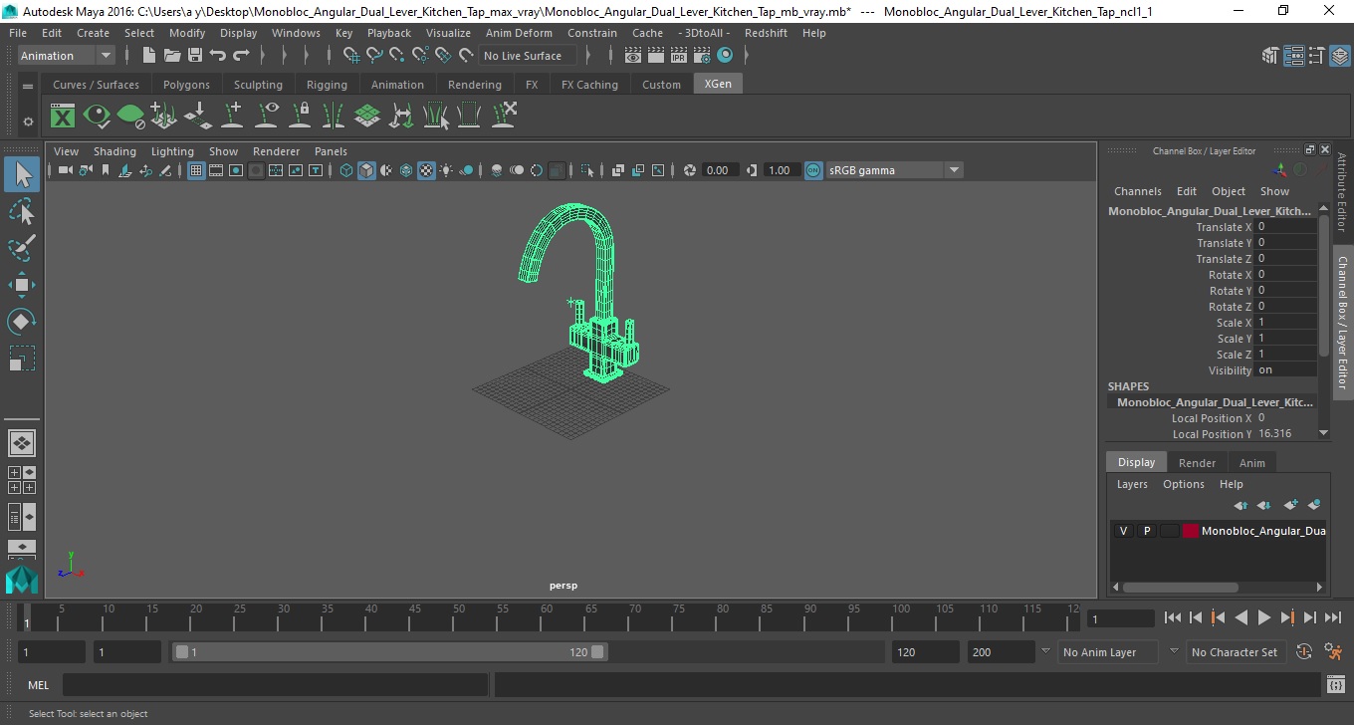Click the create new layer icon
The height and width of the screenshot is (725, 1354).
coord(1290,505)
